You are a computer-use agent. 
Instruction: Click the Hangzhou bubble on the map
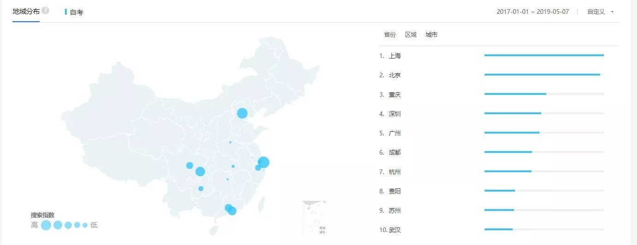tap(258, 168)
